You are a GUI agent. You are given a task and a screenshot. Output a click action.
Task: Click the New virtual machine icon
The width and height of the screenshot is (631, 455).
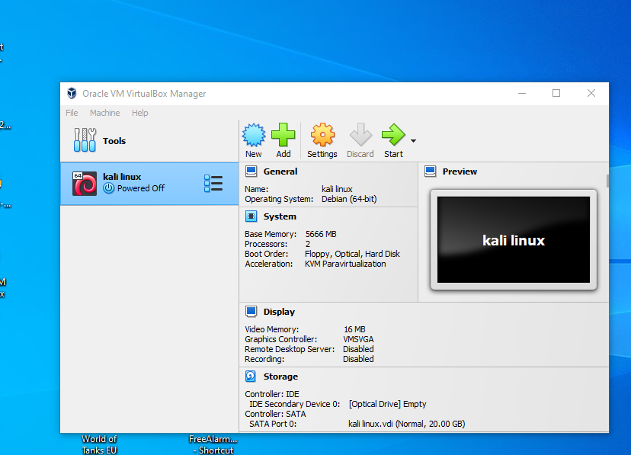(x=254, y=135)
